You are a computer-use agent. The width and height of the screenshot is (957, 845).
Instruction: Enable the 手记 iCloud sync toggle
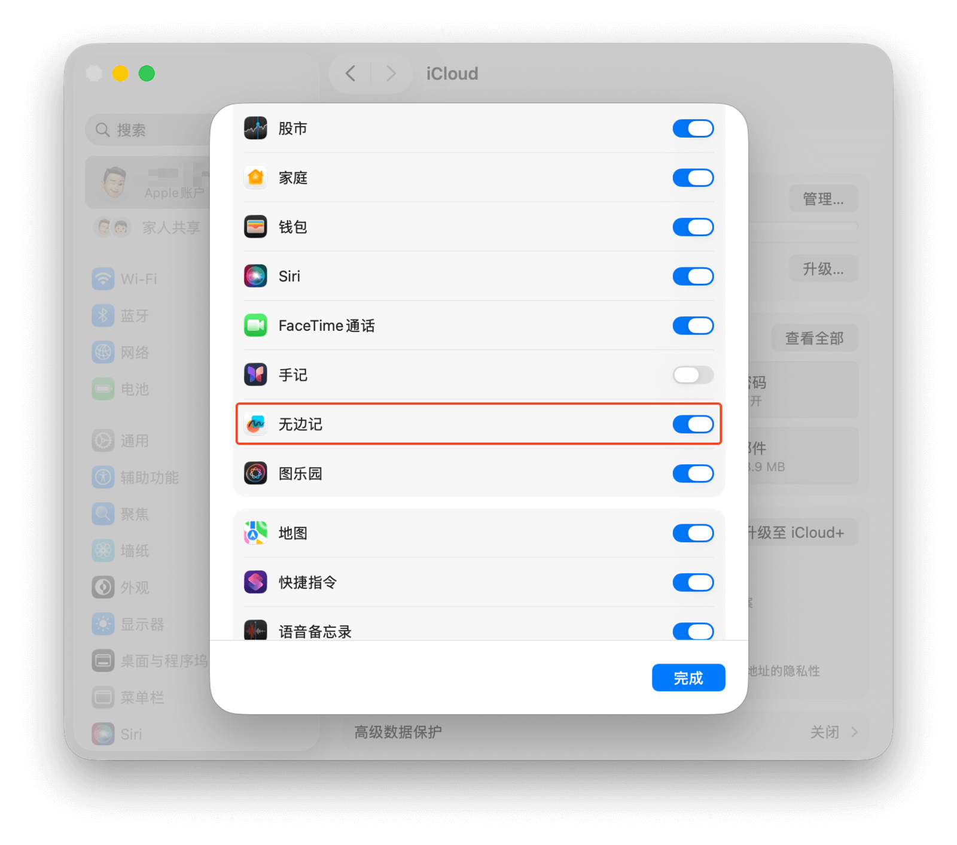[693, 375]
